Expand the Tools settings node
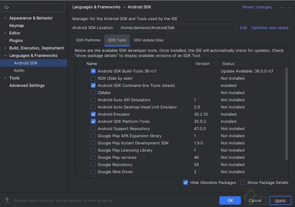 coord(5,78)
